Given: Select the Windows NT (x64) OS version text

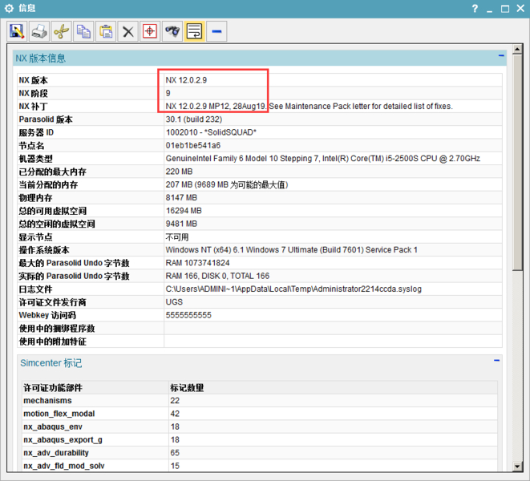Looking at the screenshot, I should 291,250.
